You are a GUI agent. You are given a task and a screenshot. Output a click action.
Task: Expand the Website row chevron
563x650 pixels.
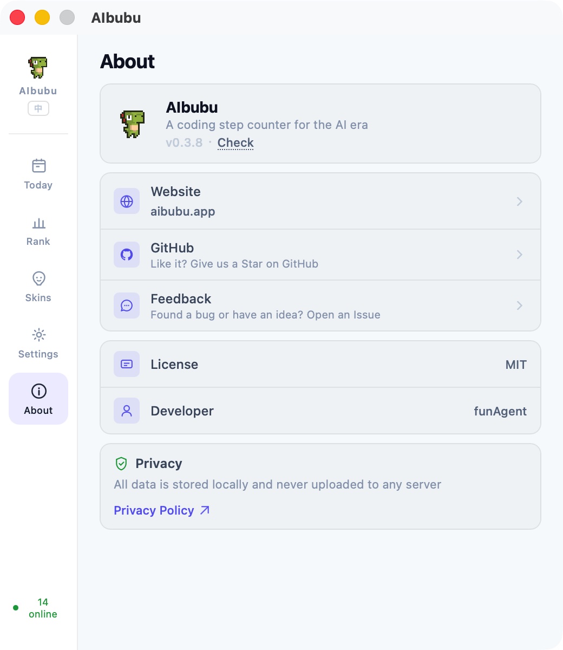[x=519, y=201]
